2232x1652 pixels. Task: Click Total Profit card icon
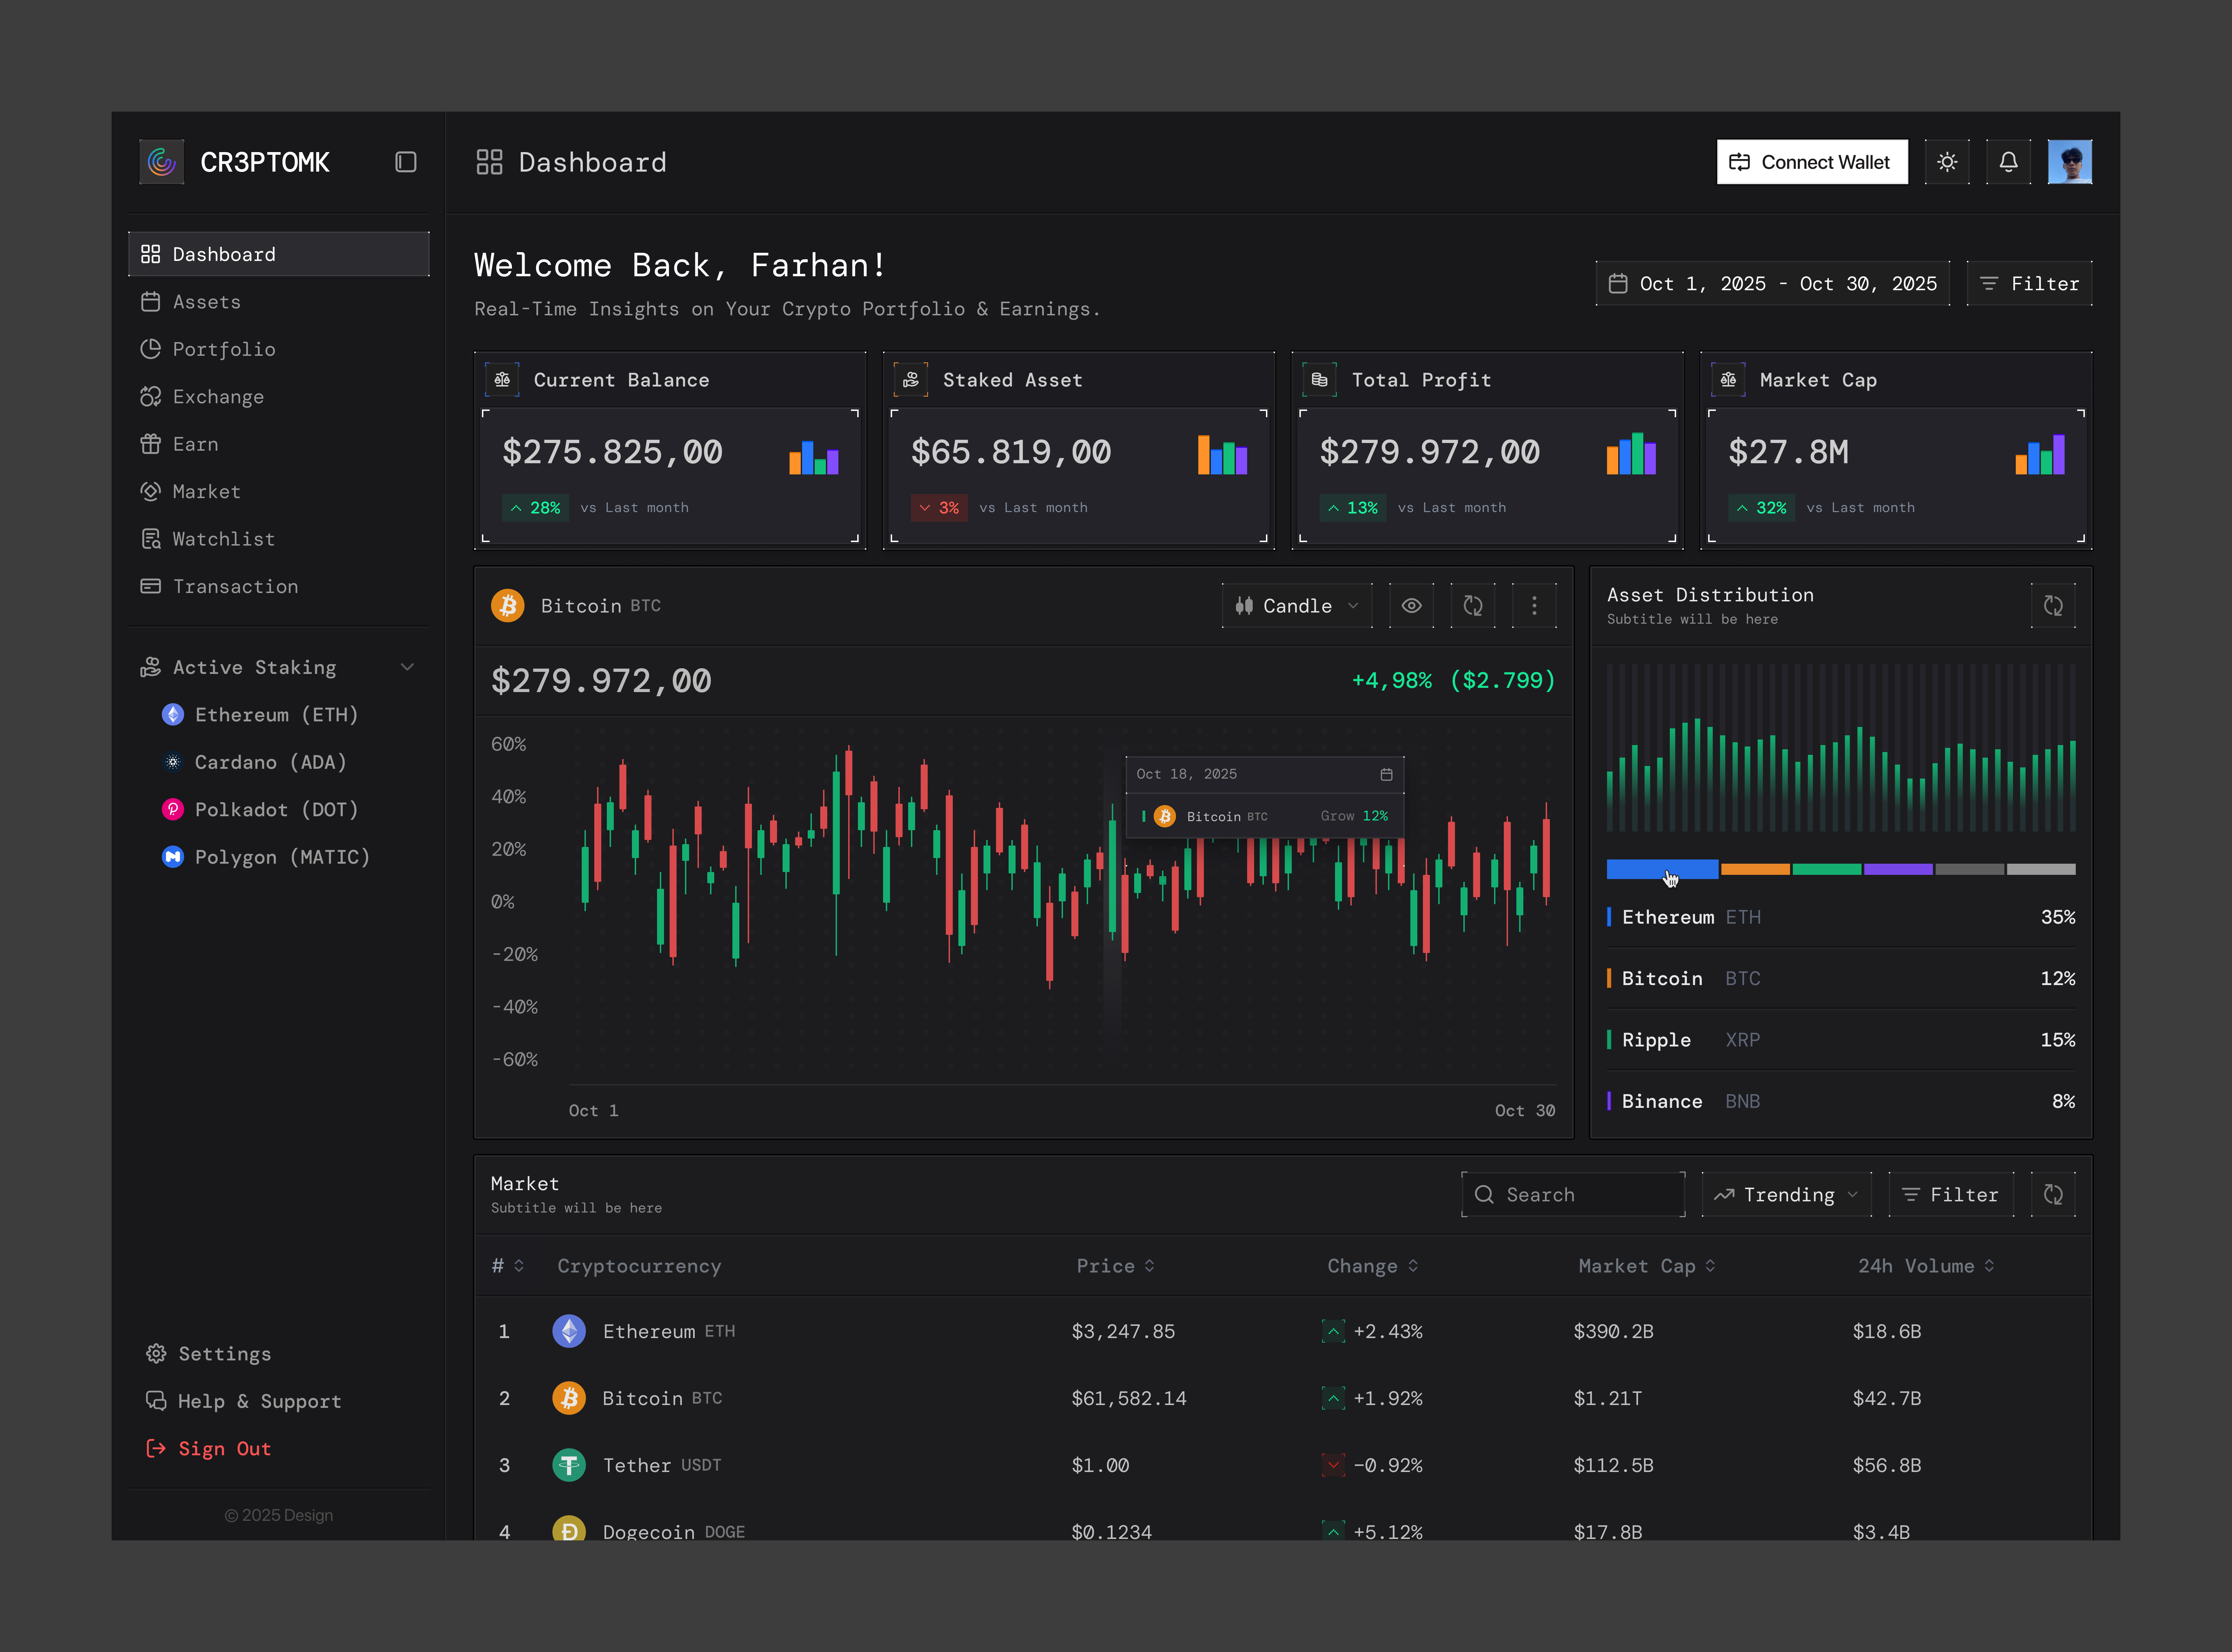pos(1319,380)
